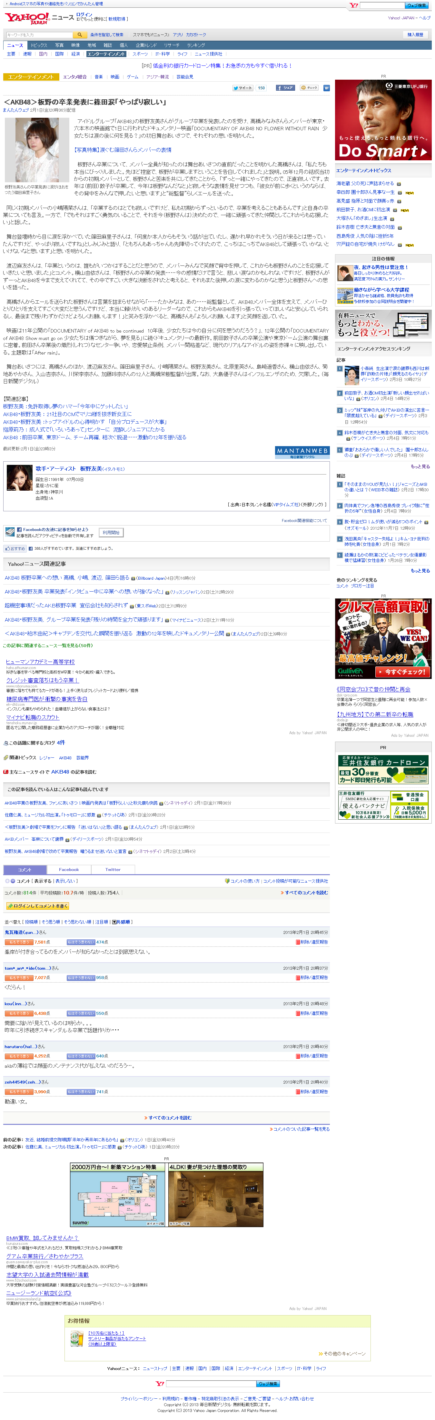Click the 利用開始 button

(111, 533)
